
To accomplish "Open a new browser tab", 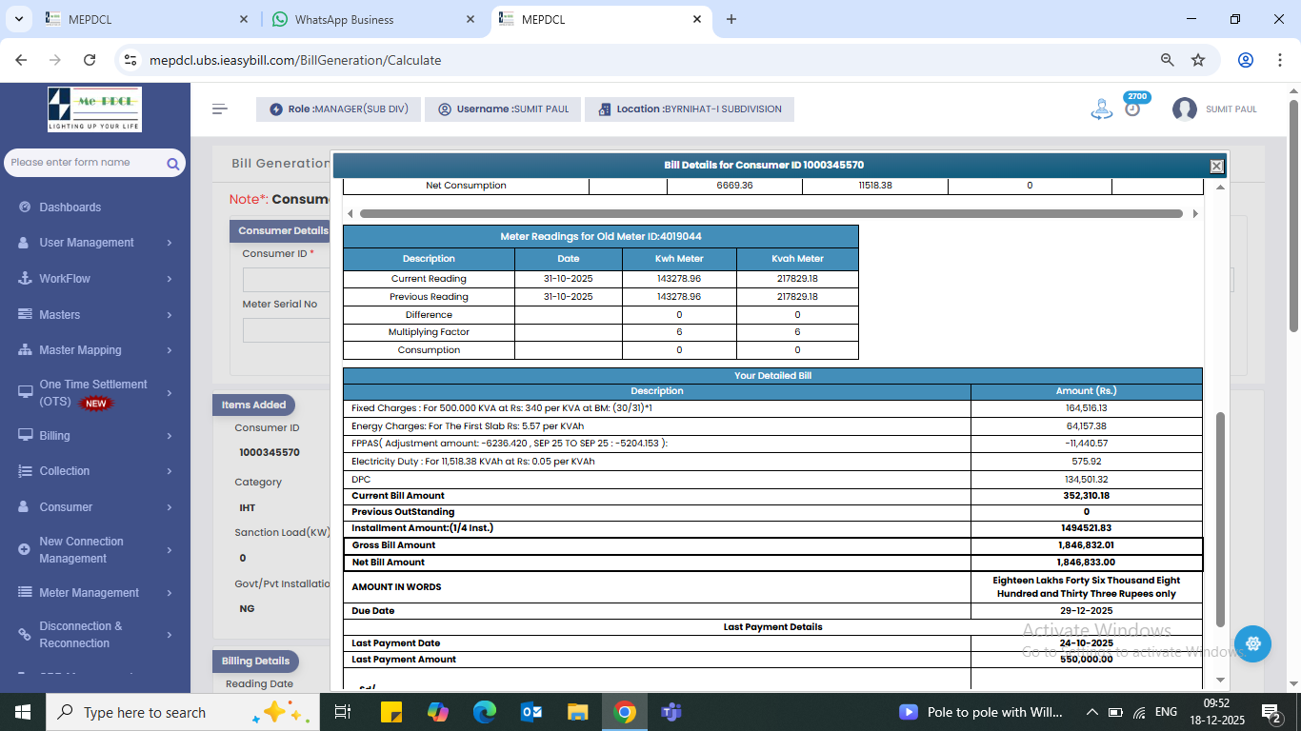I will tap(731, 19).
